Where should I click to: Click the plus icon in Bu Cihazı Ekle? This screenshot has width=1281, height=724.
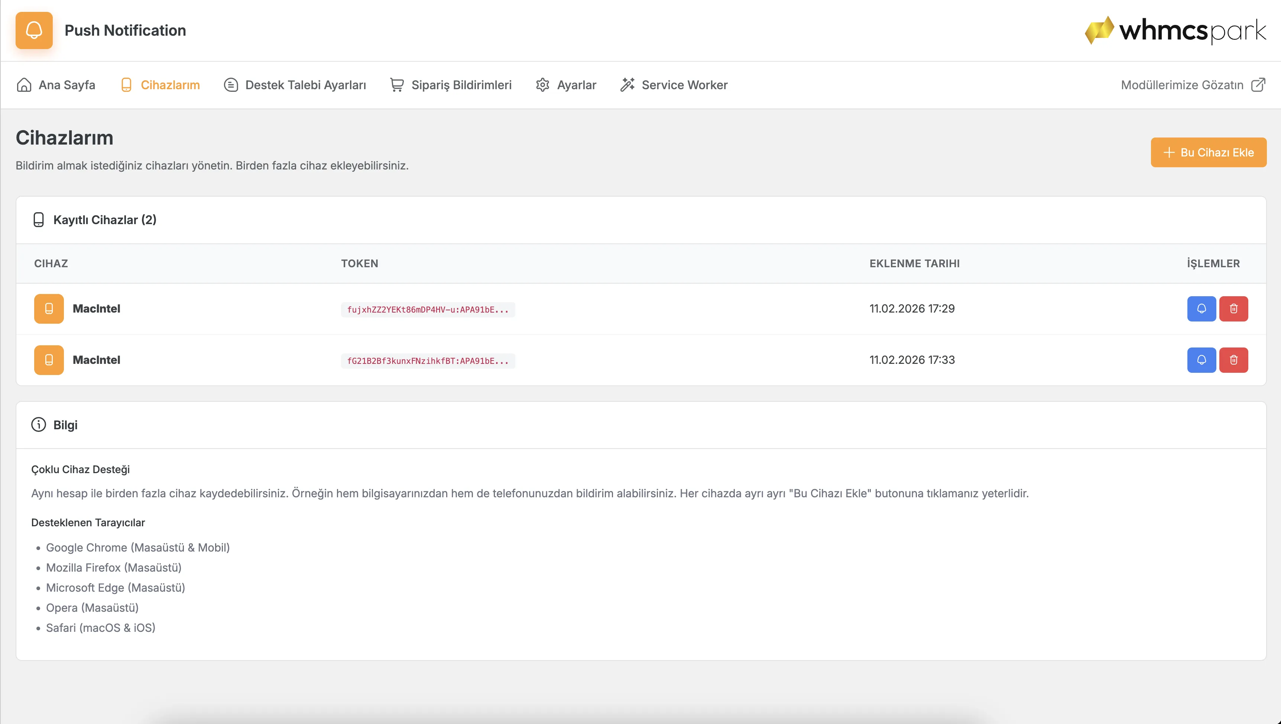click(x=1169, y=152)
